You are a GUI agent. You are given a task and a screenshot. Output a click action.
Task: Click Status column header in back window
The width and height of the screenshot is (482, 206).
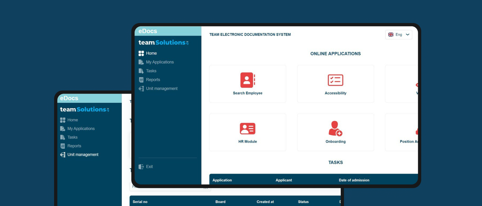pyautogui.click(x=303, y=202)
